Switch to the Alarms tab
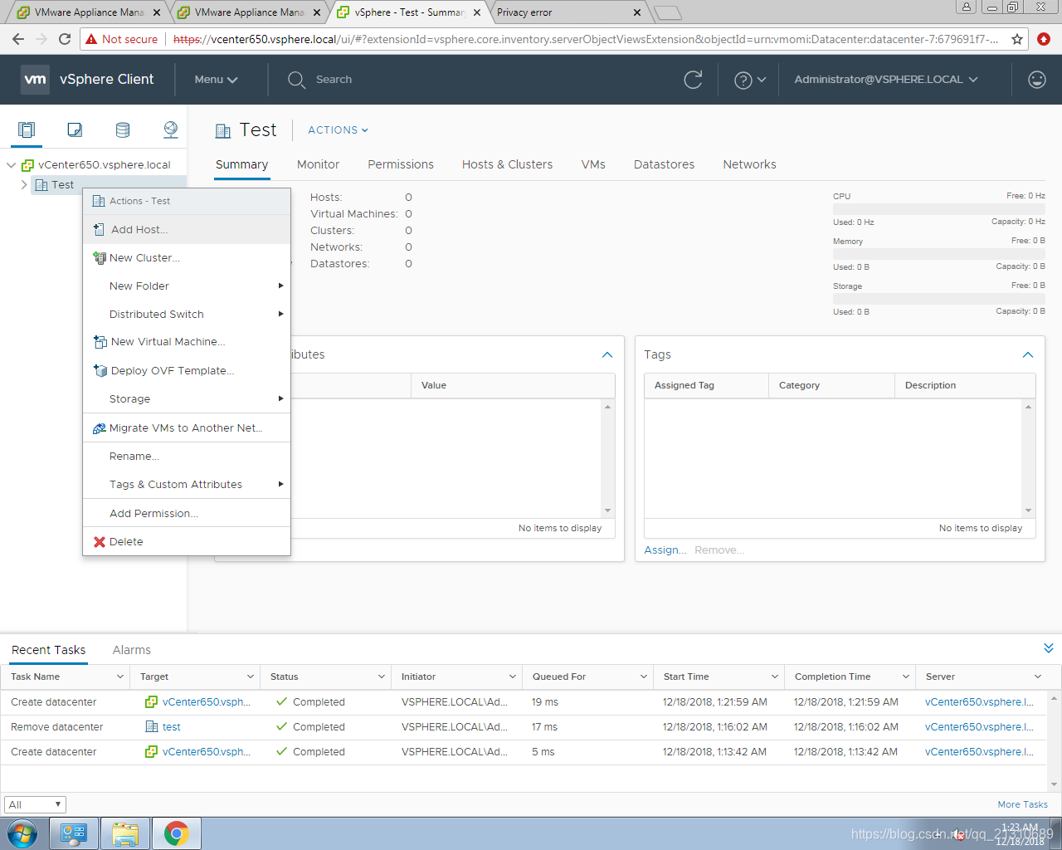 132,650
